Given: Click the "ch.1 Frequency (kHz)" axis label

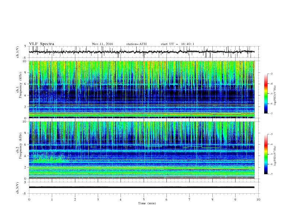Looking at the screenshot, I should [19, 85].
